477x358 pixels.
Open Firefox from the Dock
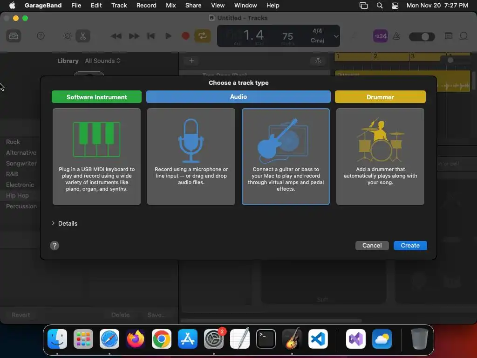click(x=136, y=339)
